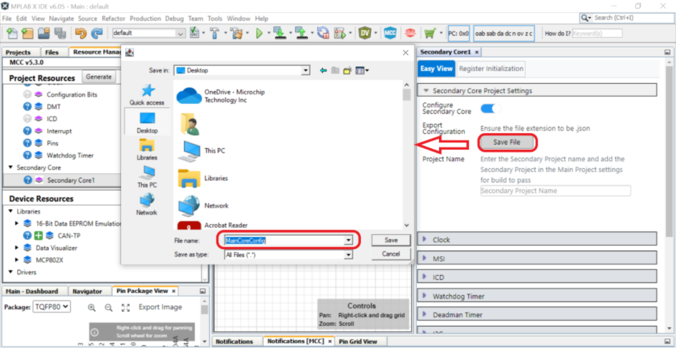The height and width of the screenshot is (348, 676).
Task: Click the back arrow in save dialog
Action: pos(324,70)
